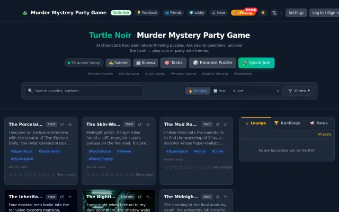339x212 pixels.
Task: Go to the Lobby
Action: click(197, 13)
